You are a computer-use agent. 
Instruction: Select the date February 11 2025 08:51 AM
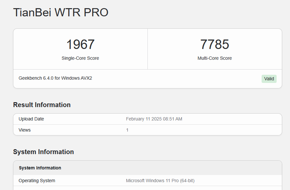tap(154, 119)
